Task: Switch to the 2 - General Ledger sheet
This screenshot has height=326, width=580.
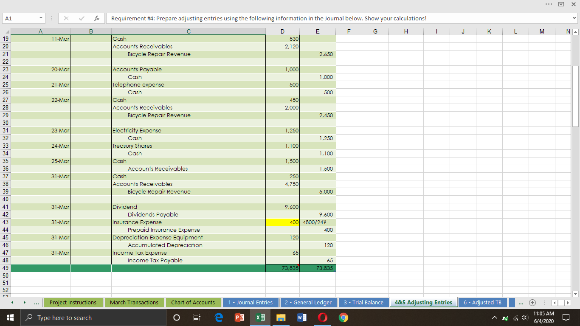Action: (309, 302)
